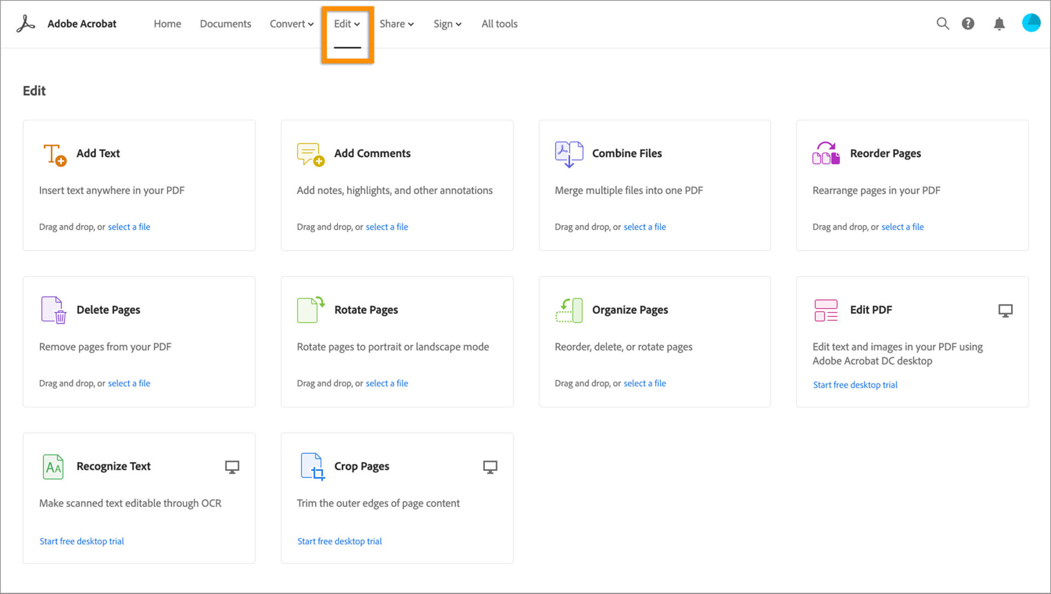
Task: Click the Adobe Acrobat brand name
Action: (x=82, y=24)
